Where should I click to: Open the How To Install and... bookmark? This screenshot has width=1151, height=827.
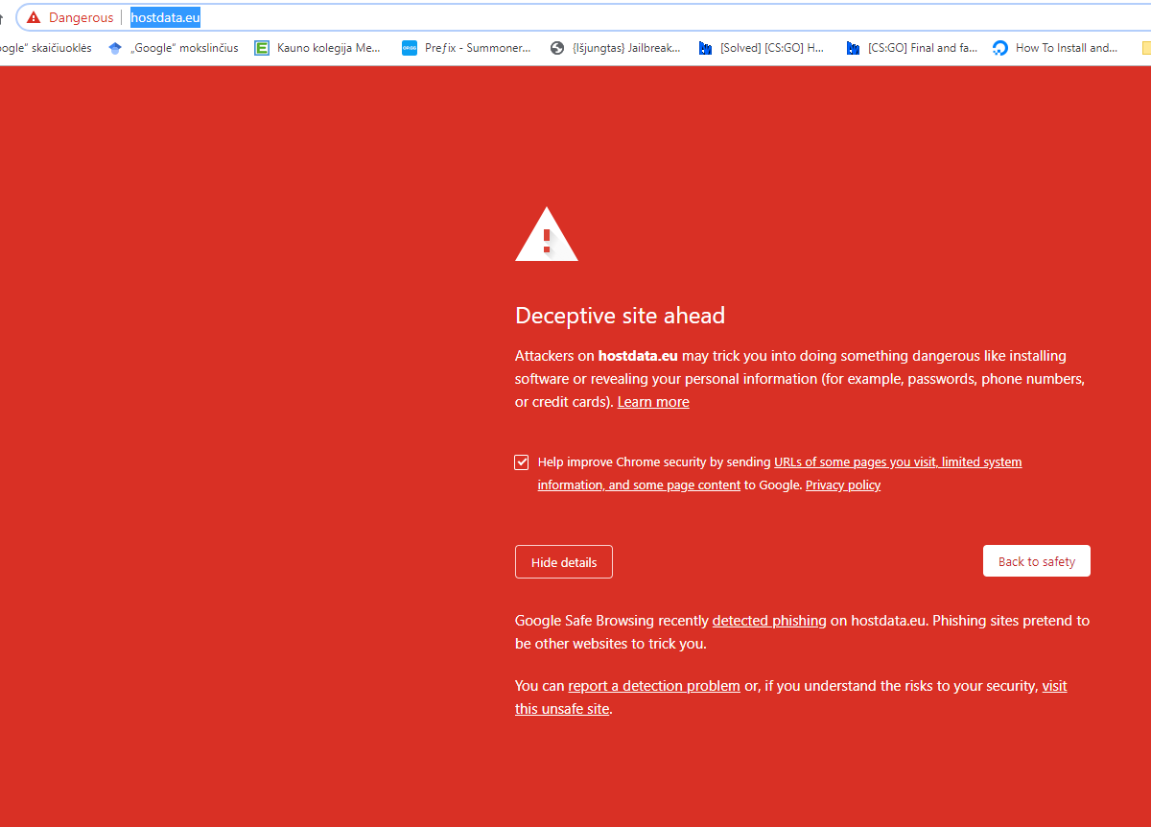1055,48
